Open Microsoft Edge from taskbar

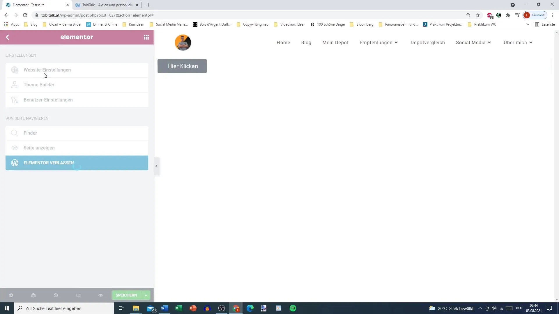tap(250, 308)
